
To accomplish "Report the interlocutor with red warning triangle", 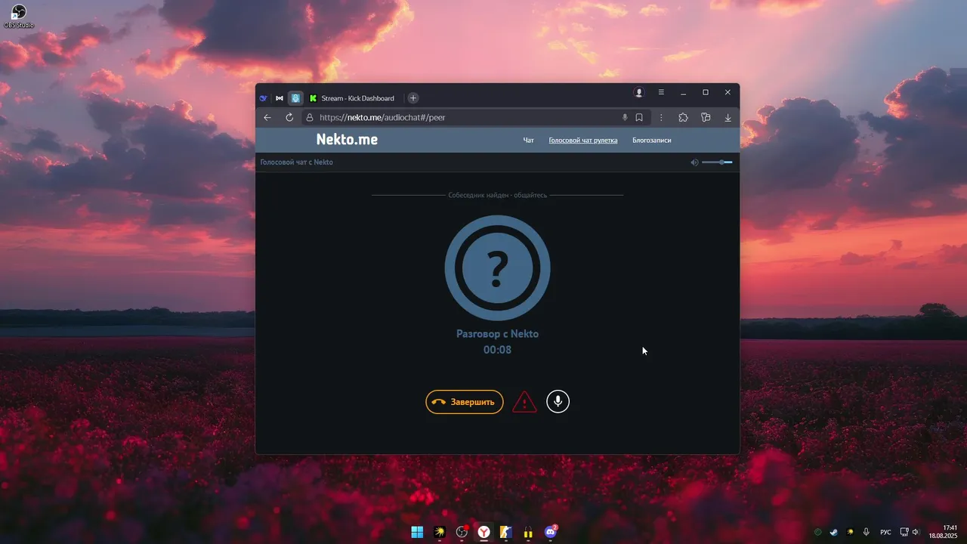I will pos(524,402).
